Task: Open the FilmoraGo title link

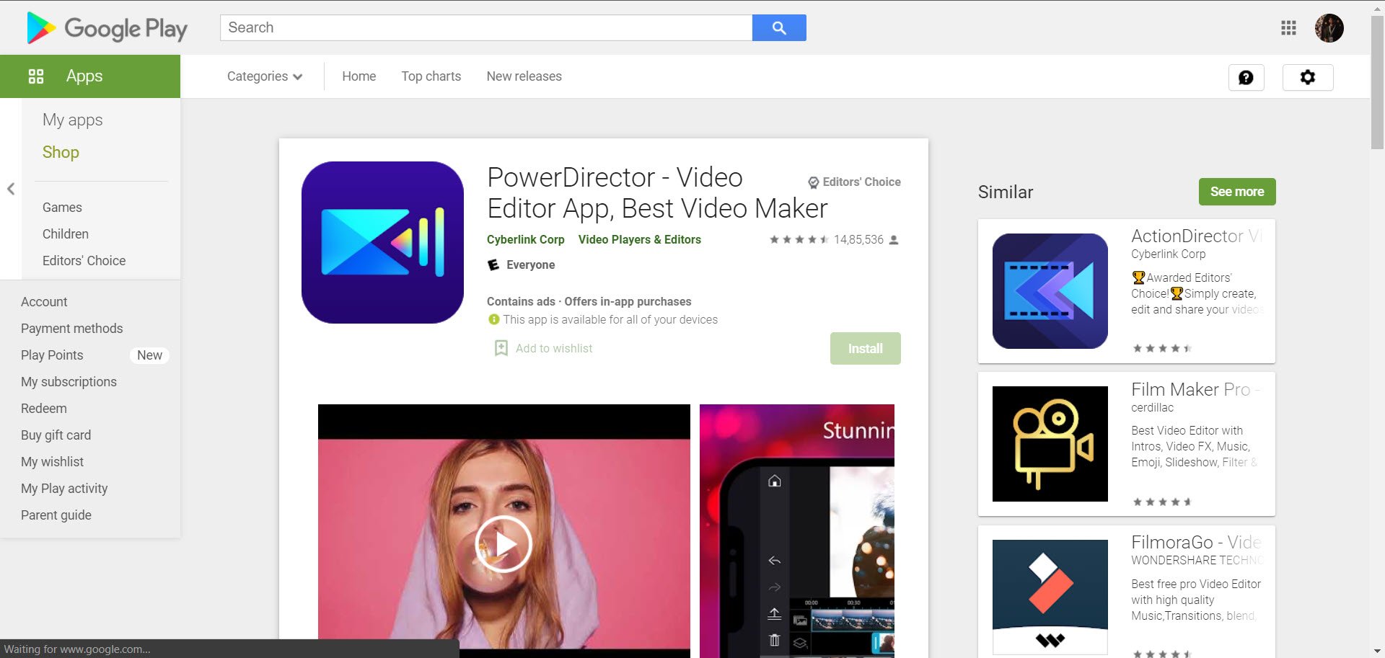Action: click(1196, 542)
